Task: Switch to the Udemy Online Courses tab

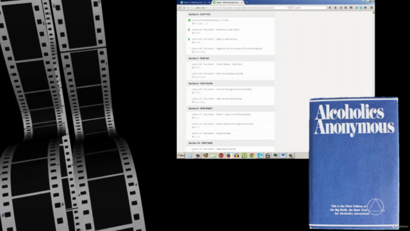Action: click(x=227, y=3)
